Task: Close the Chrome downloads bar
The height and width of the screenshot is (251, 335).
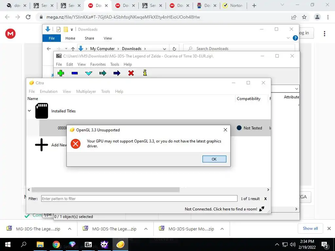Action: (329, 228)
